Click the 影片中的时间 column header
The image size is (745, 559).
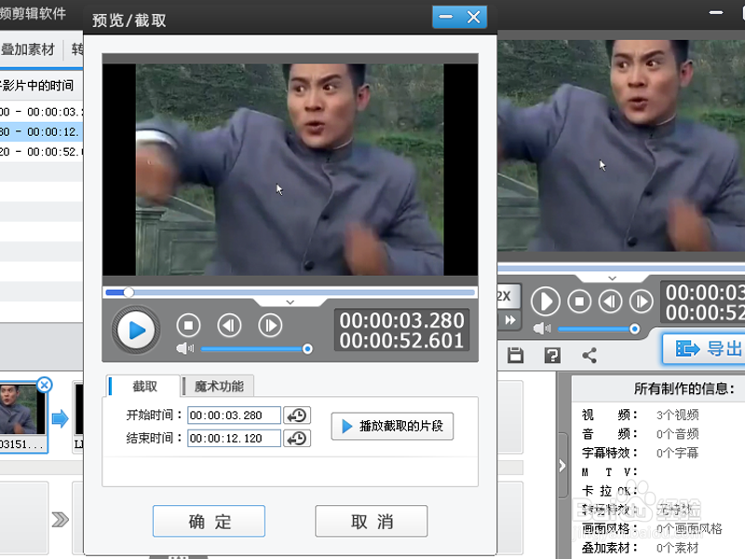[37, 86]
